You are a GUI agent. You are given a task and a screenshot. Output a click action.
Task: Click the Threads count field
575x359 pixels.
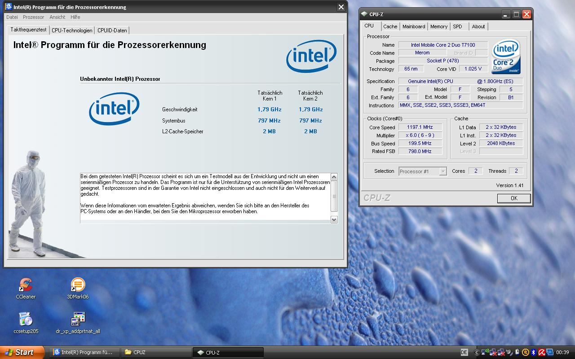516,171
